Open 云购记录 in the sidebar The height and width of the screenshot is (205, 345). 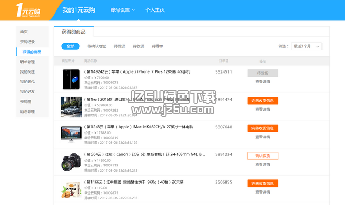(28, 42)
